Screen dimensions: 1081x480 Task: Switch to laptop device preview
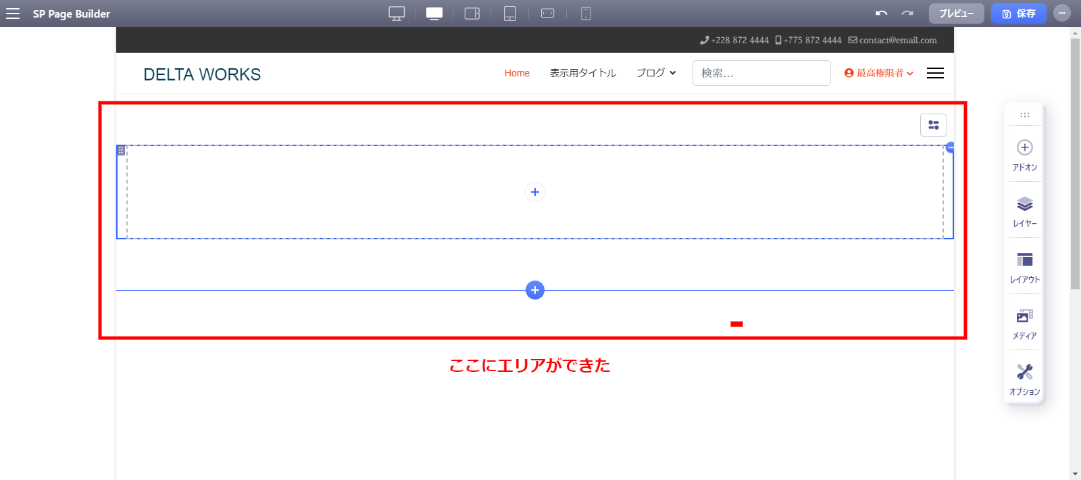[x=434, y=14]
